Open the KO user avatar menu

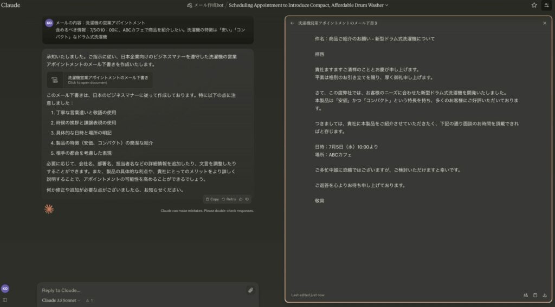click(5, 289)
